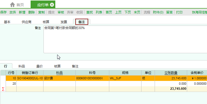Open 列表 view from toolbar
Viewport: 207px width, 104px height.
(99, 12)
